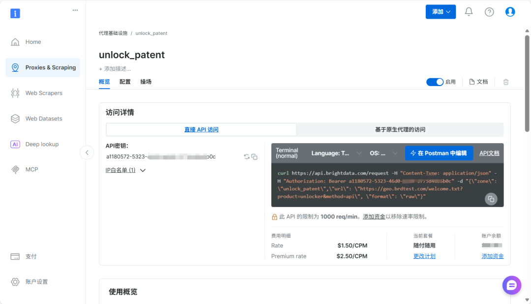Open the OS selection dropdown
The image size is (531, 304).
click(x=383, y=153)
